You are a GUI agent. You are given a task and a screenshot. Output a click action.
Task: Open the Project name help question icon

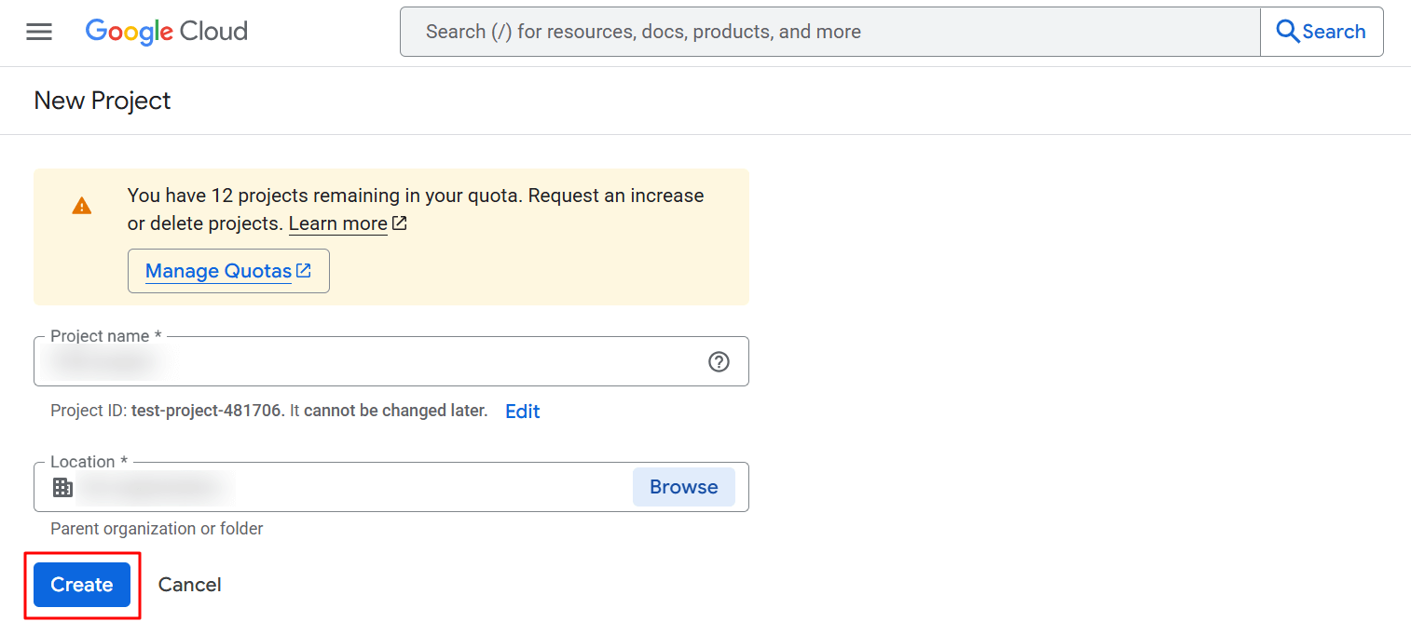[719, 362]
